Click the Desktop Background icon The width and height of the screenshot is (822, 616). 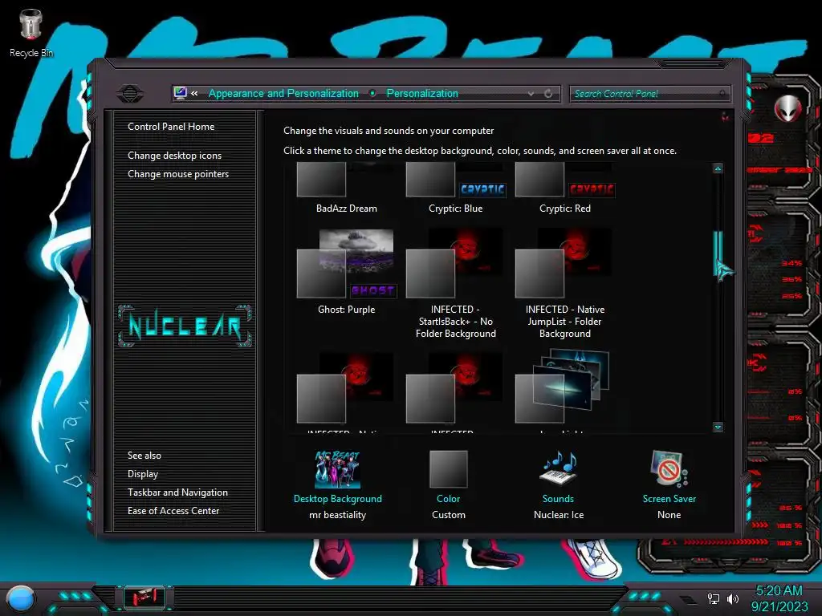pyautogui.click(x=338, y=468)
